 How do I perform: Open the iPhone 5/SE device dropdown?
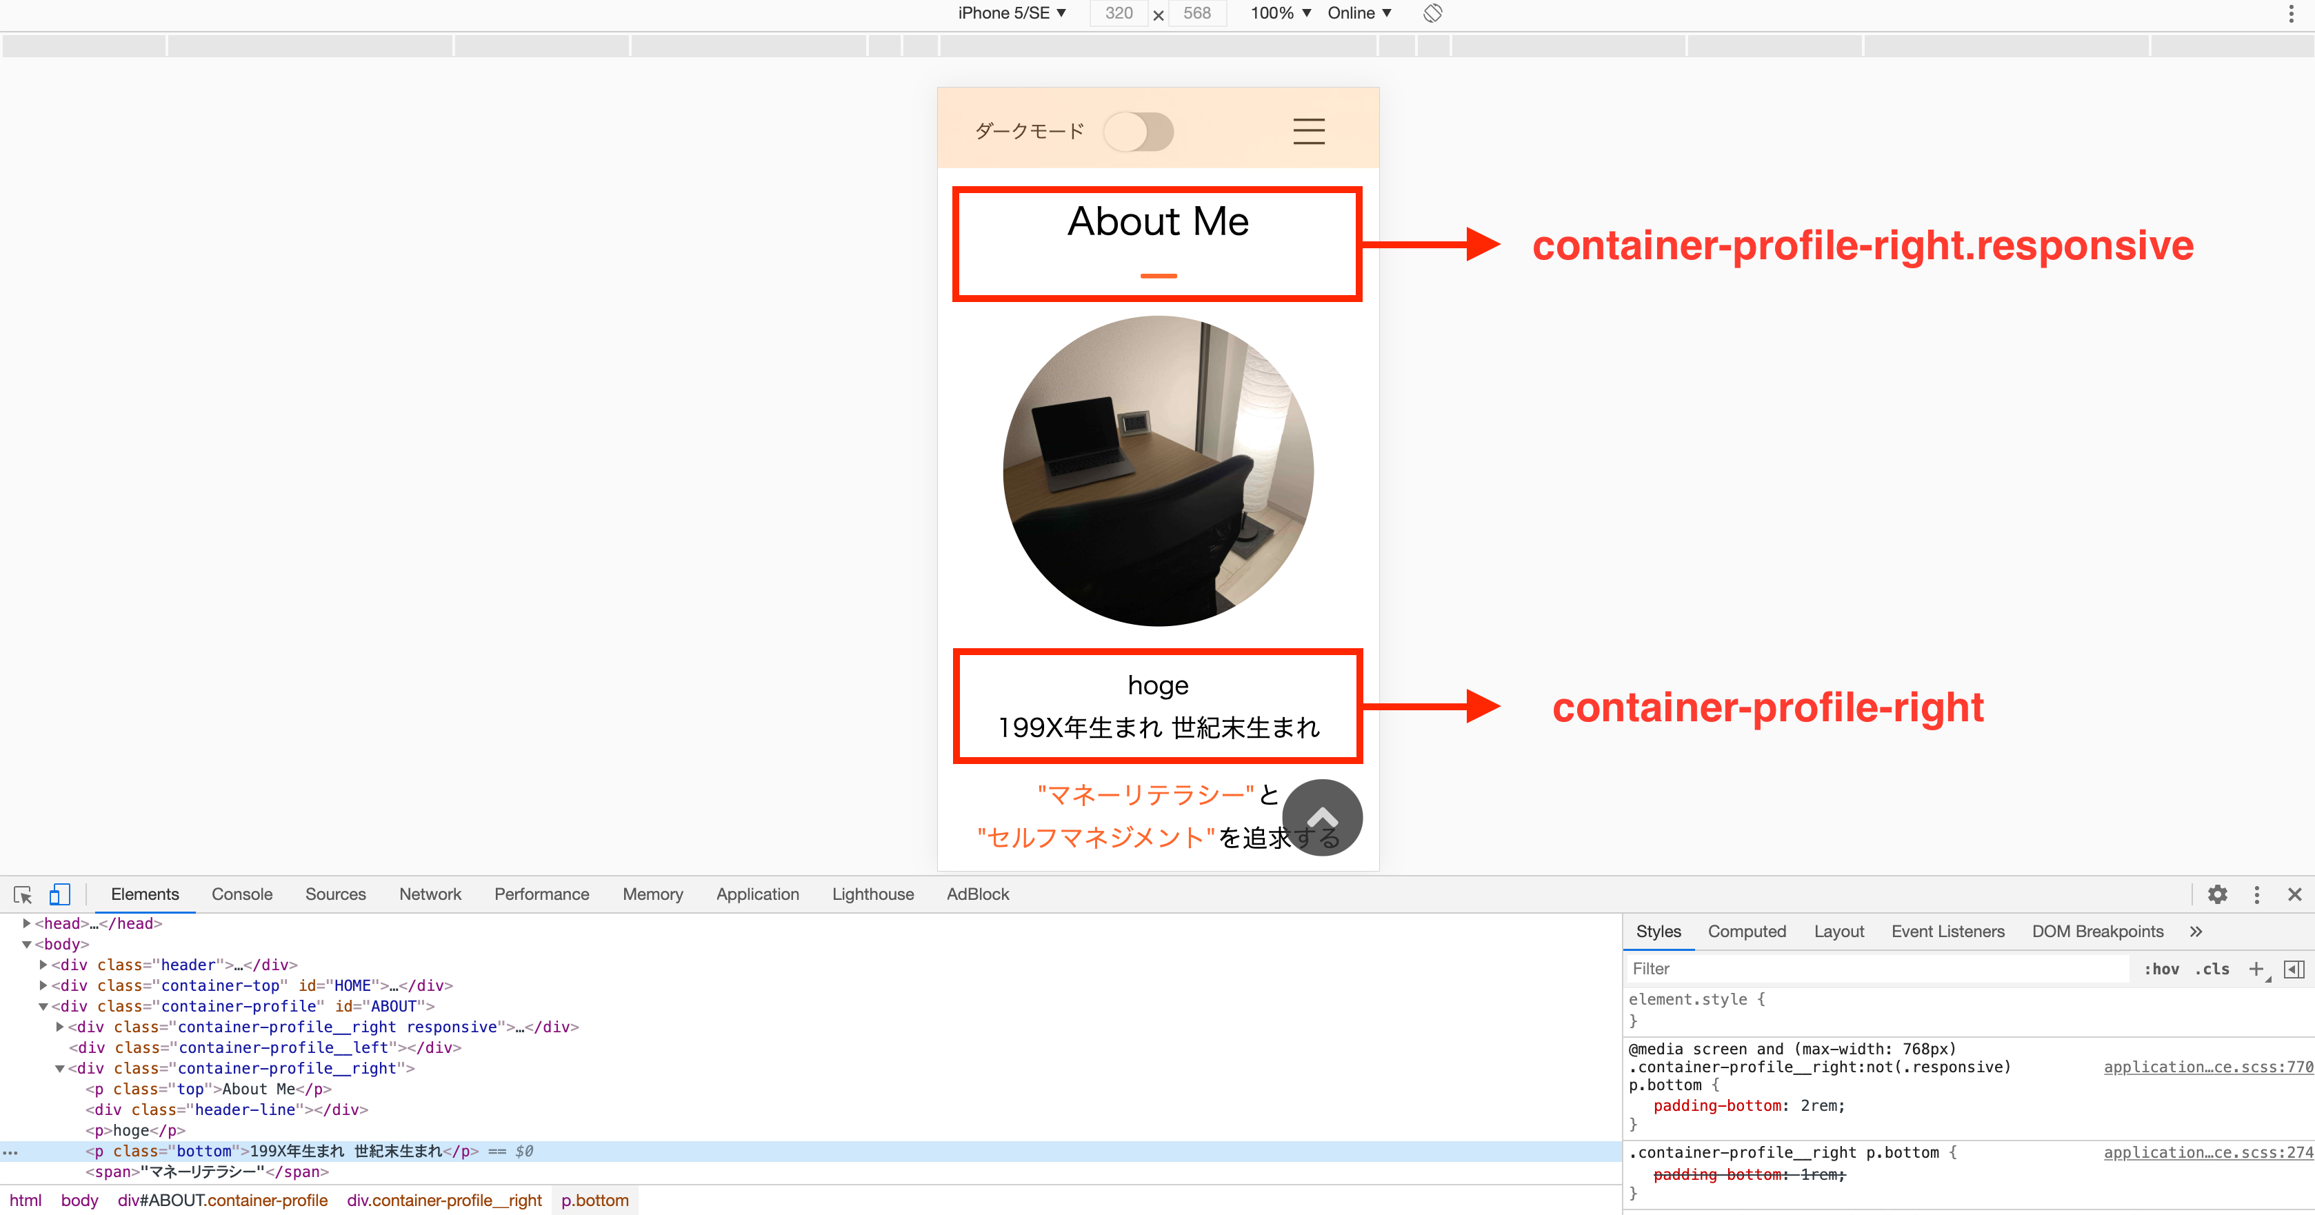1012,14
